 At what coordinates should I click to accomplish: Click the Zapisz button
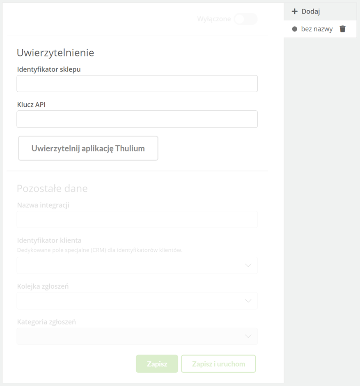[157, 363]
